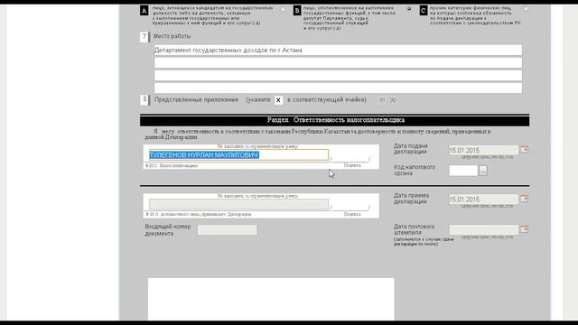Click the tax authority code field
Image resolution: width=578 pixels, height=325 pixels.
463,171
